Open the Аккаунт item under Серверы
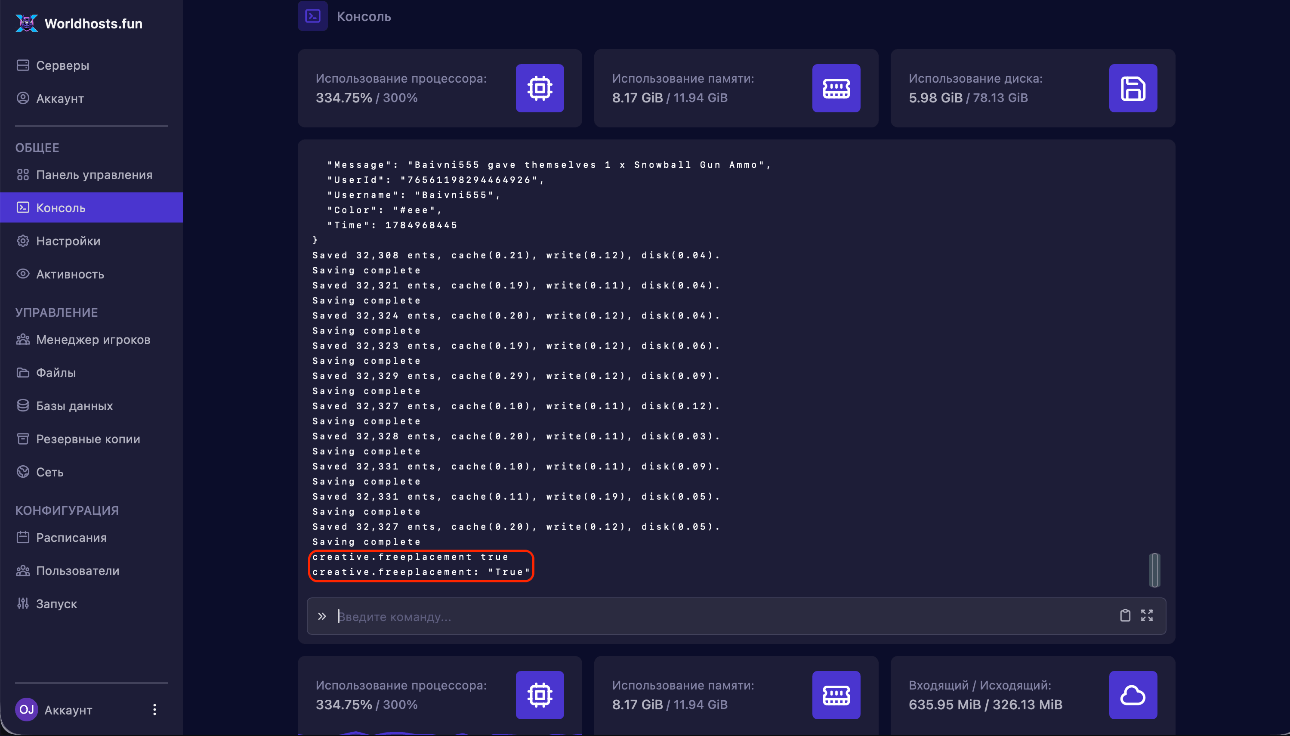This screenshot has width=1290, height=736. click(91, 98)
